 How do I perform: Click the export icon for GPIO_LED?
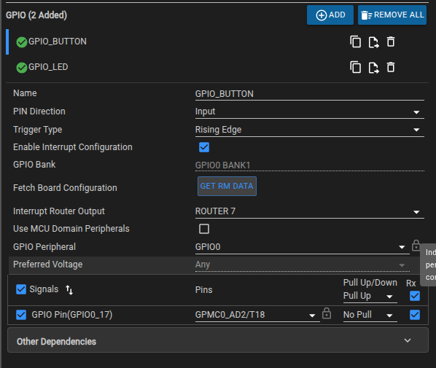pyautogui.click(x=373, y=68)
